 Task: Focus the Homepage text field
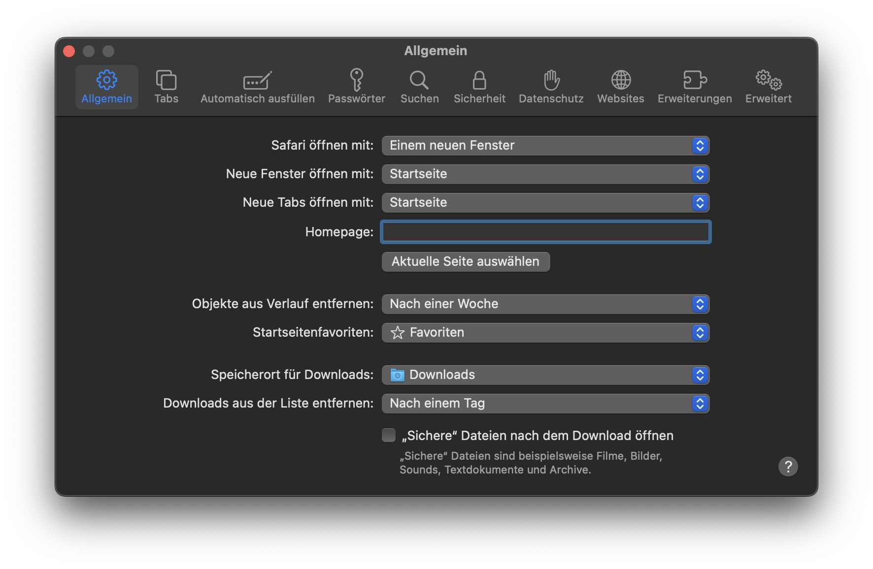click(545, 232)
